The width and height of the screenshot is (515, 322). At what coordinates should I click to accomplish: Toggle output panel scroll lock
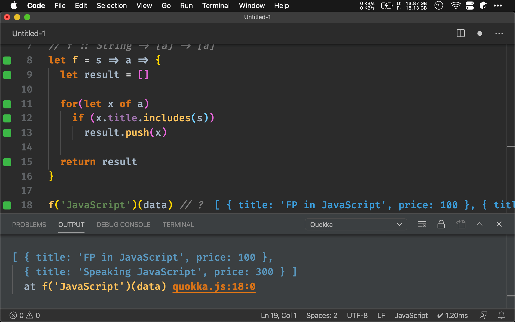441,224
